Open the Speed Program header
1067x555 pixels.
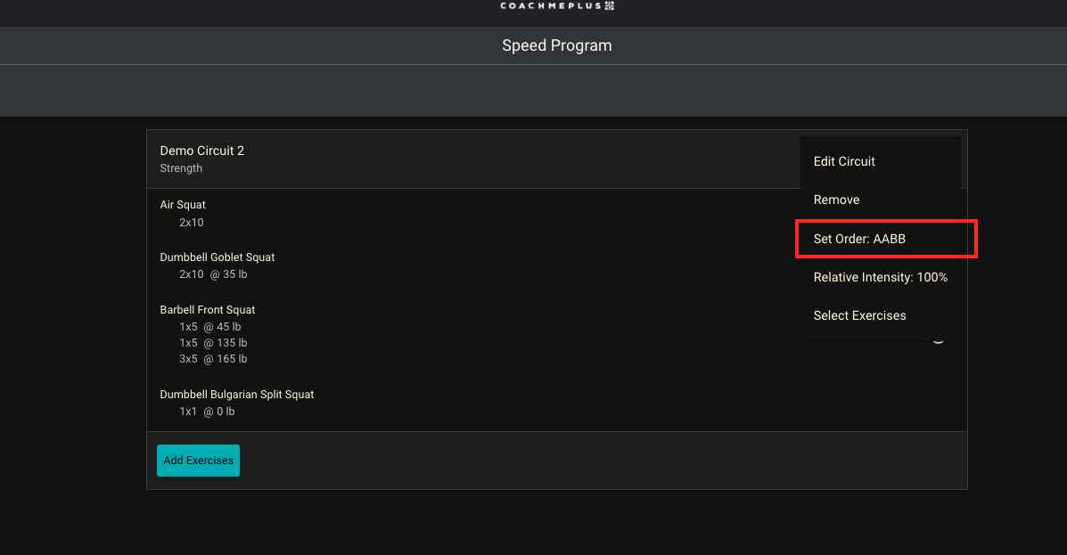click(x=556, y=45)
